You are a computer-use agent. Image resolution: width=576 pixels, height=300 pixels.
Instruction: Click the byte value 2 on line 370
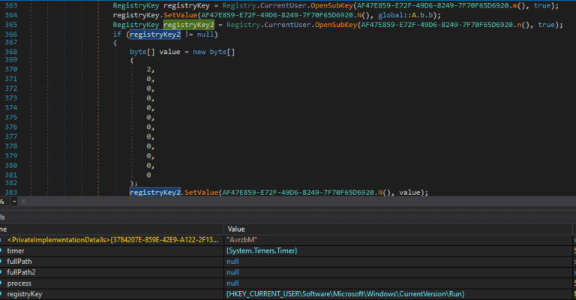[148, 69]
